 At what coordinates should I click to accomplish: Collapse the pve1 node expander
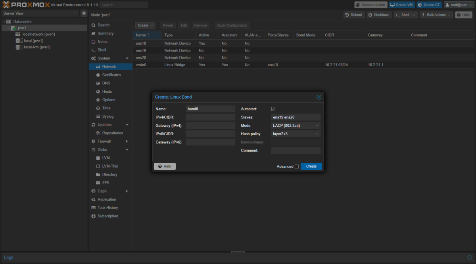pos(9,28)
